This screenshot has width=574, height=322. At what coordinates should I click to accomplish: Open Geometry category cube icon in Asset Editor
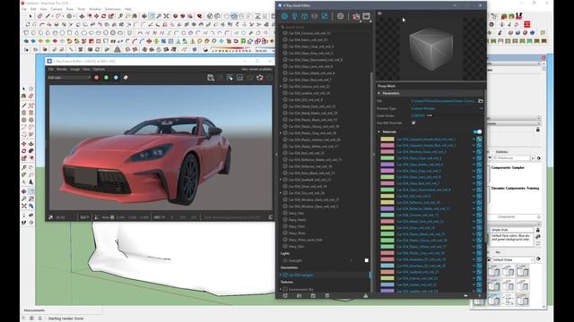pos(304,16)
